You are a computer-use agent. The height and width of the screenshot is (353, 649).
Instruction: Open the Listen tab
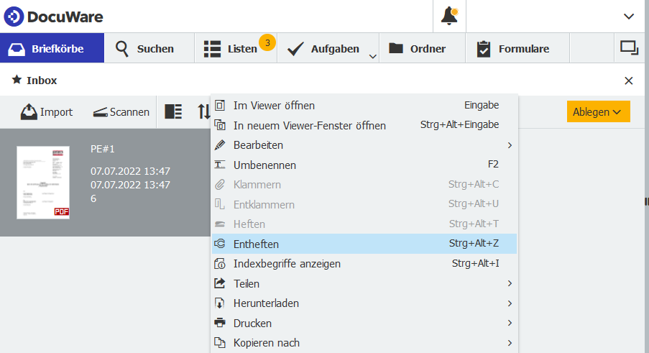point(231,49)
